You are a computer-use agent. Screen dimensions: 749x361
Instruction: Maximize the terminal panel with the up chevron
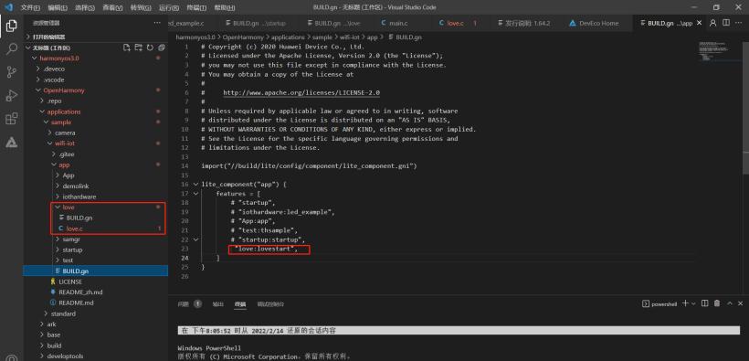pyautogui.click(x=730, y=303)
